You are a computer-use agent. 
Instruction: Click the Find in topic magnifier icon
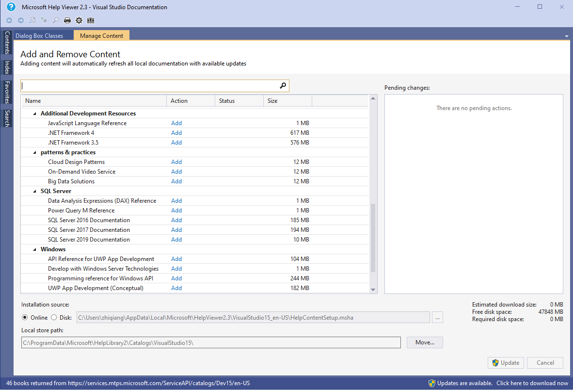[x=56, y=20]
